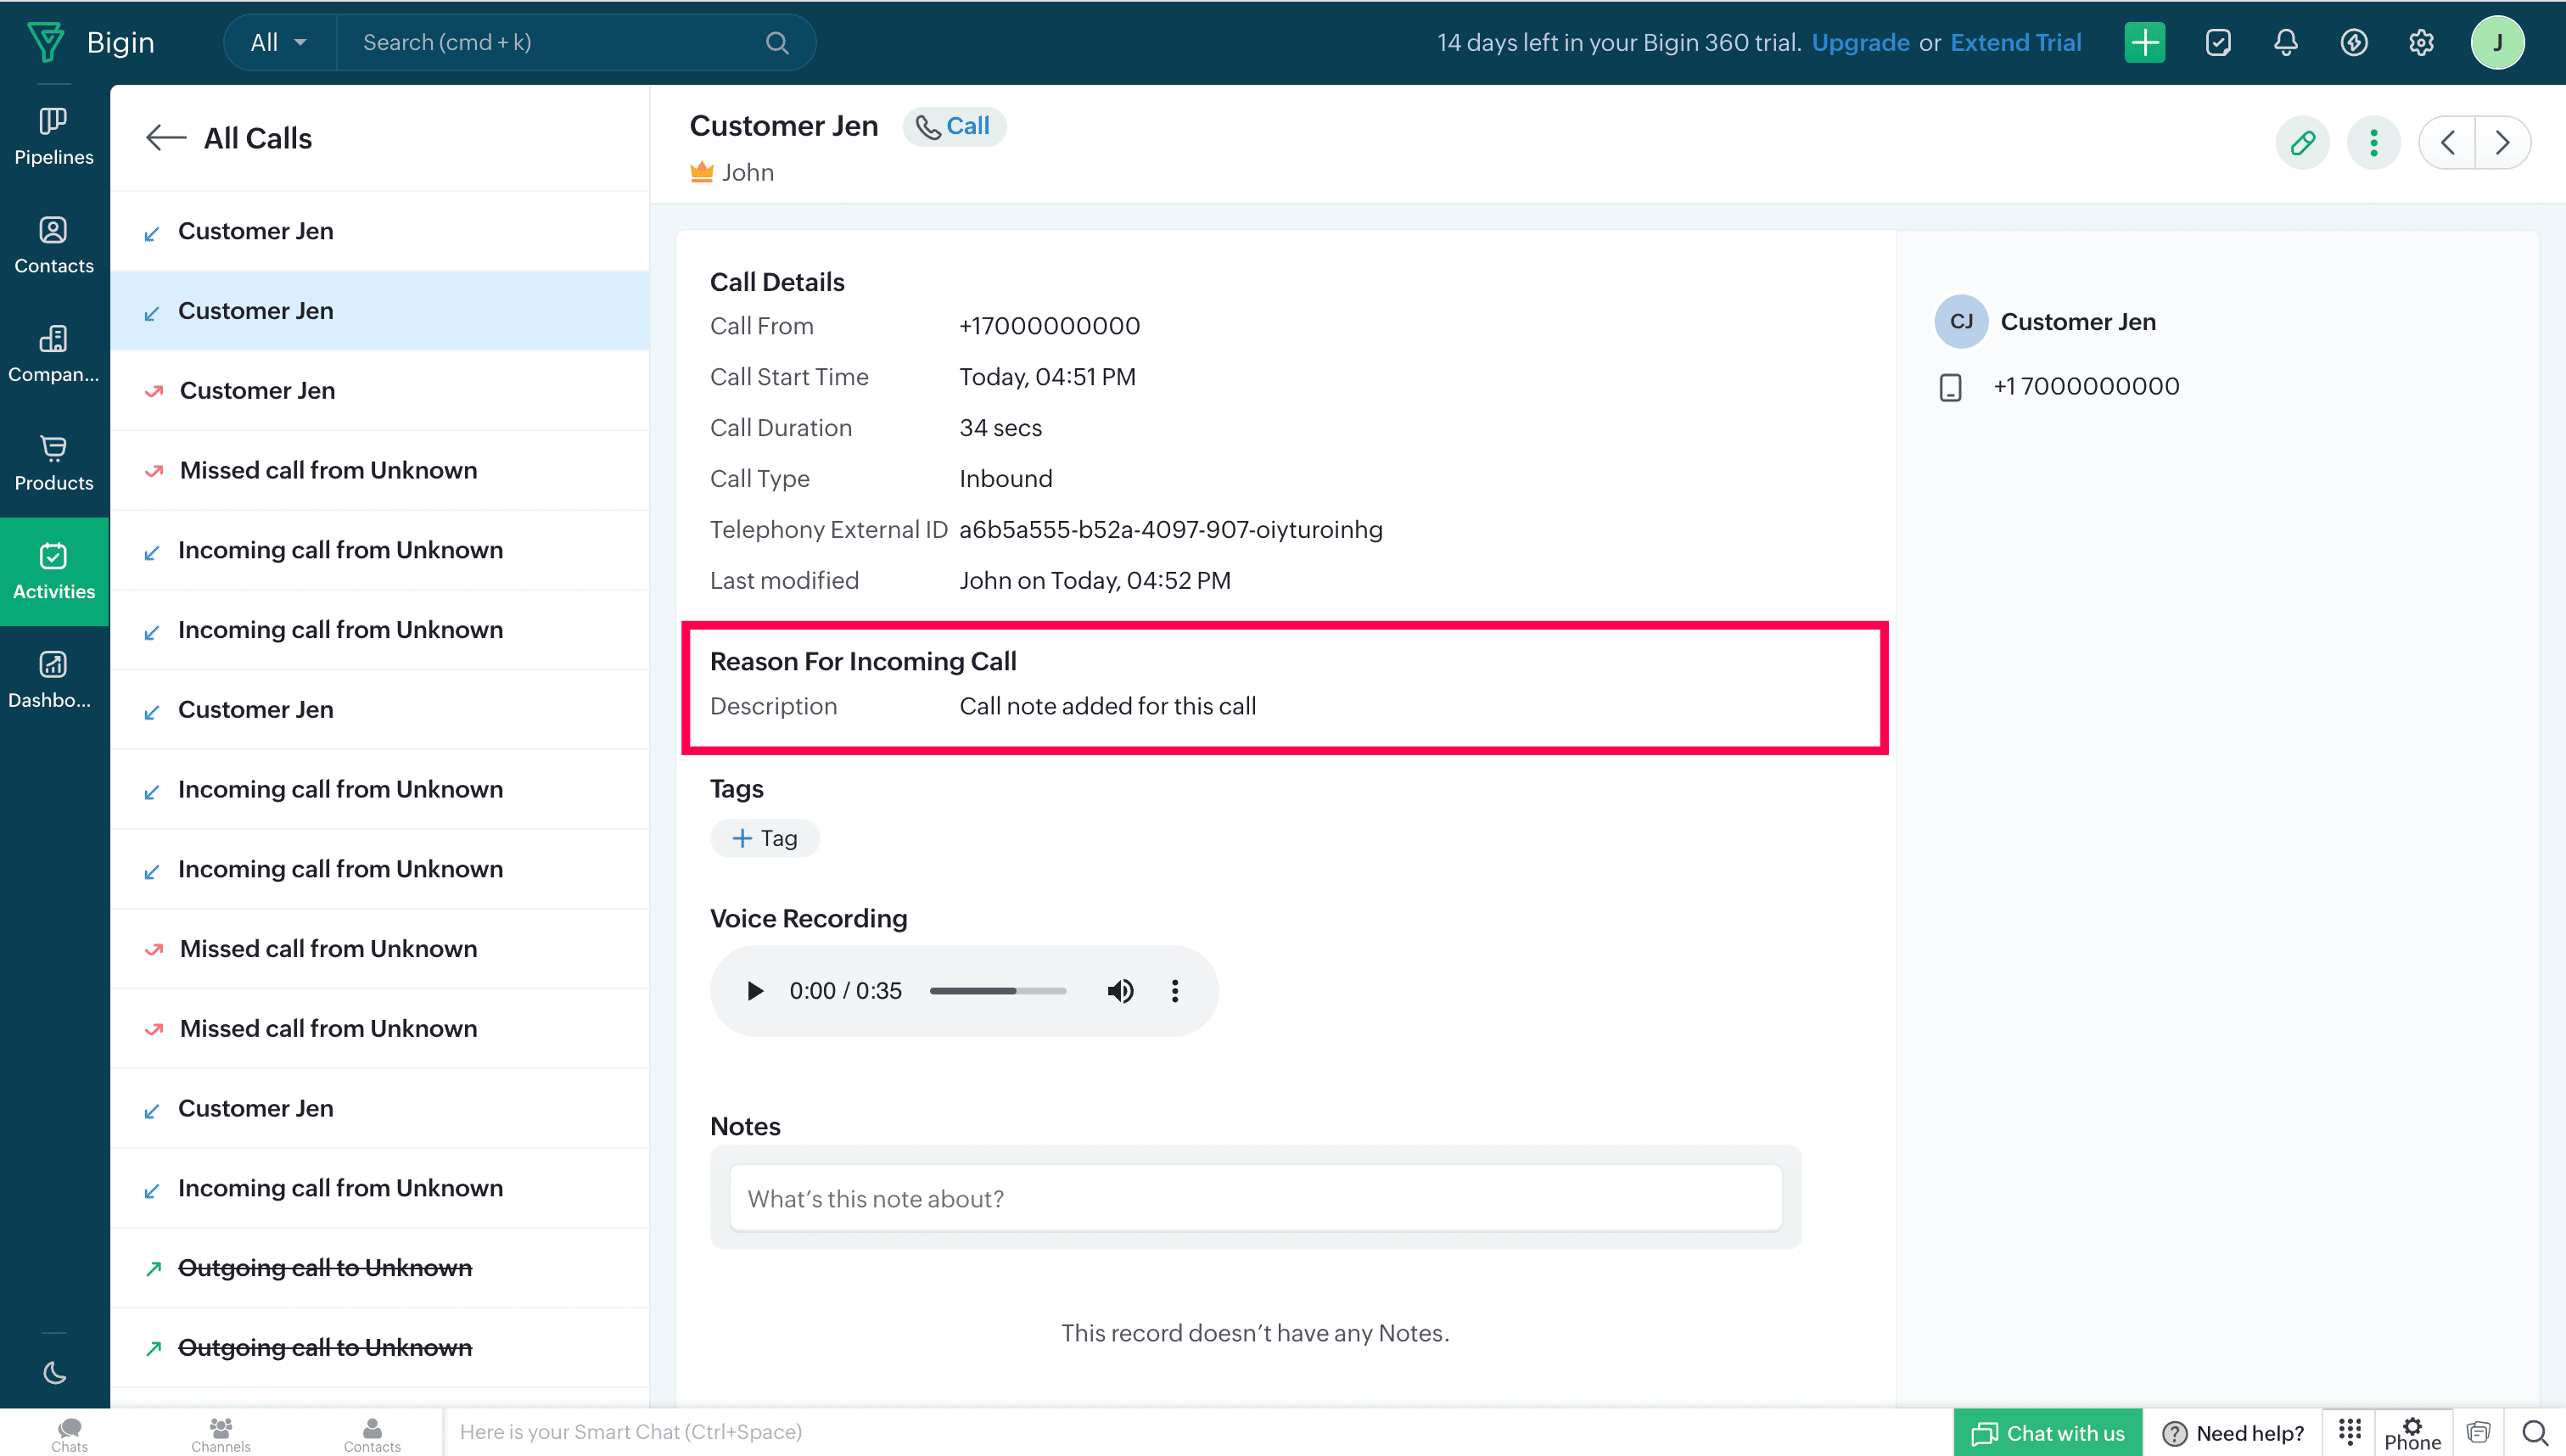
Task: Play the voice recording
Action: point(755,990)
